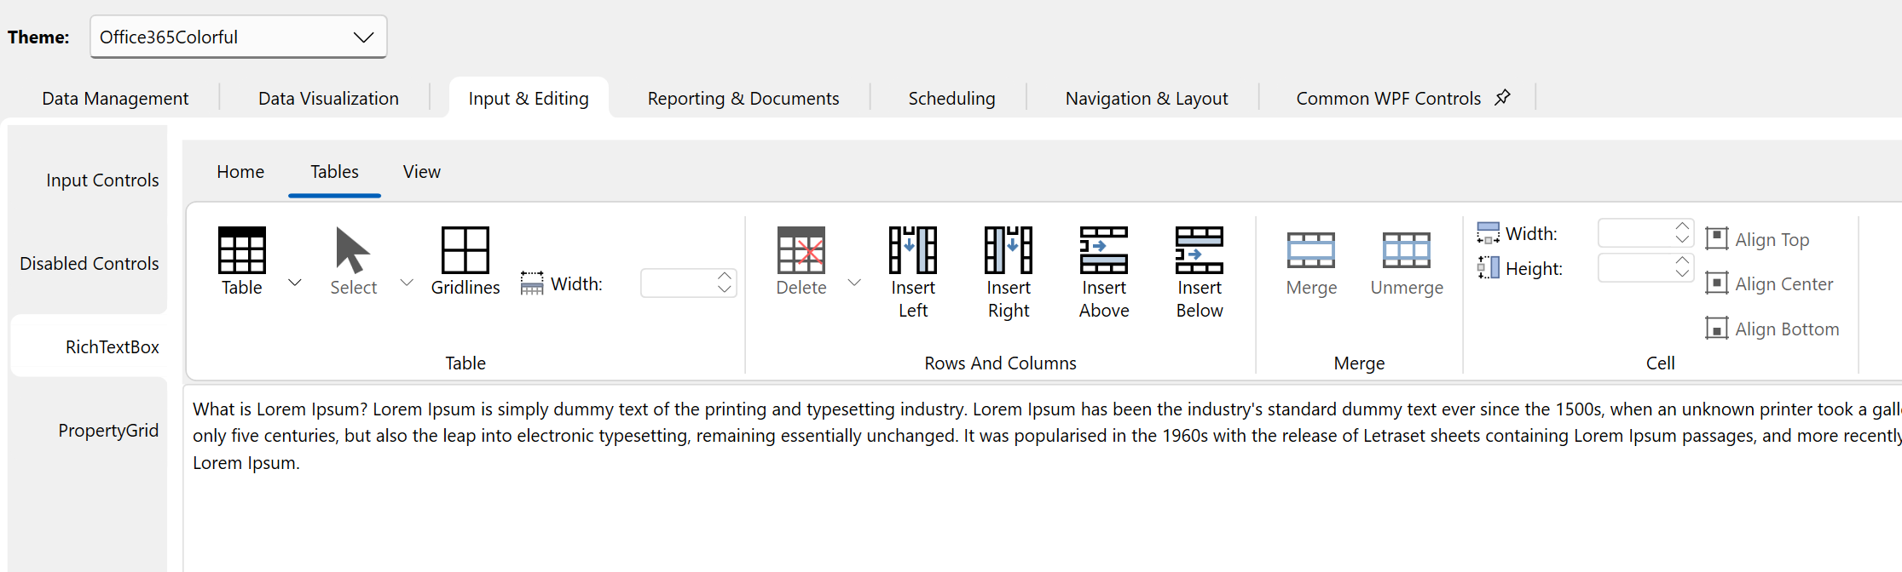Image resolution: width=1902 pixels, height=572 pixels.
Task: Toggle table Gridlines display
Action: click(465, 250)
